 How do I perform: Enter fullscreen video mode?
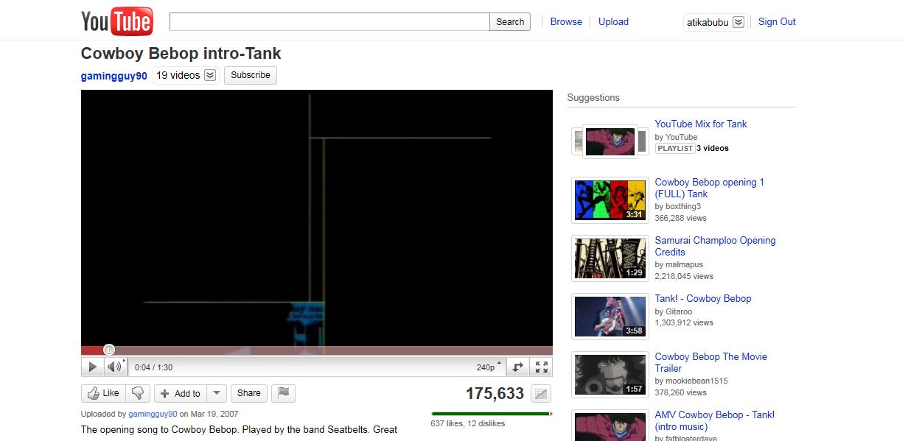click(541, 367)
